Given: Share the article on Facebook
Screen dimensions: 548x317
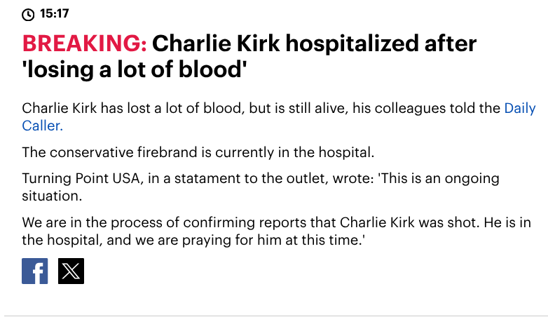Looking at the screenshot, I should click(34, 271).
